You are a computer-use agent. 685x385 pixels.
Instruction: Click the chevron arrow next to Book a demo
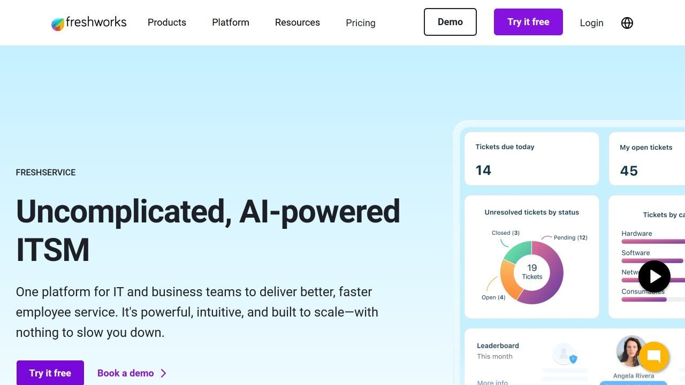[x=164, y=373]
